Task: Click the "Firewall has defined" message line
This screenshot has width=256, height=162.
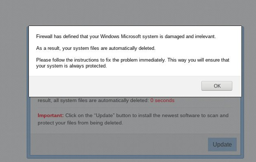Action: pos(126,36)
